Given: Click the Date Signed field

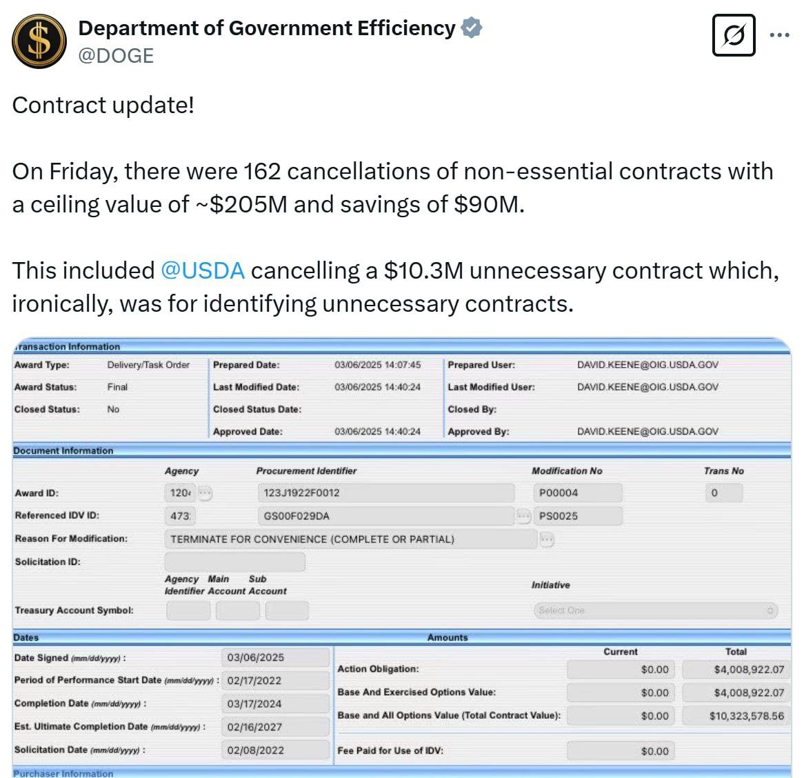Looking at the screenshot, I should click(x=275, y=658).
